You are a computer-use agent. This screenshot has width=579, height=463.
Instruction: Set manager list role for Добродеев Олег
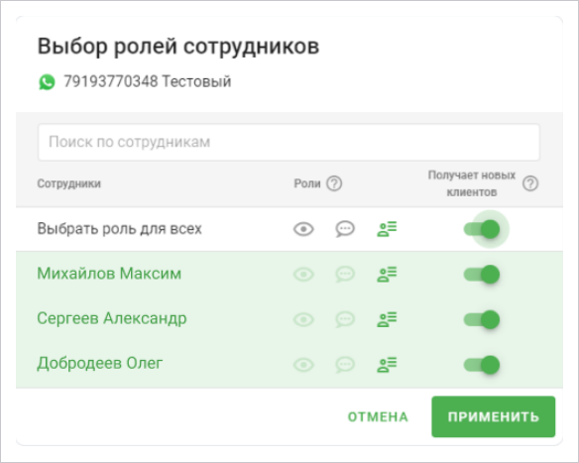[387, 365]
